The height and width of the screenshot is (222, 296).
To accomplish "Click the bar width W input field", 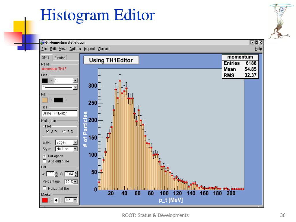I will pos(50,174).
